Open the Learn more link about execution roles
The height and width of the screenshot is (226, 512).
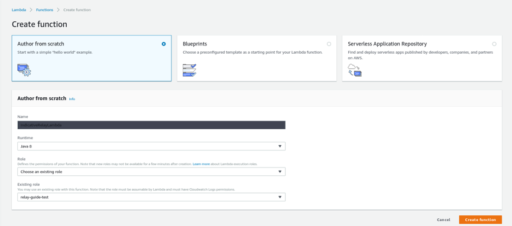click(x=201, y=164)
